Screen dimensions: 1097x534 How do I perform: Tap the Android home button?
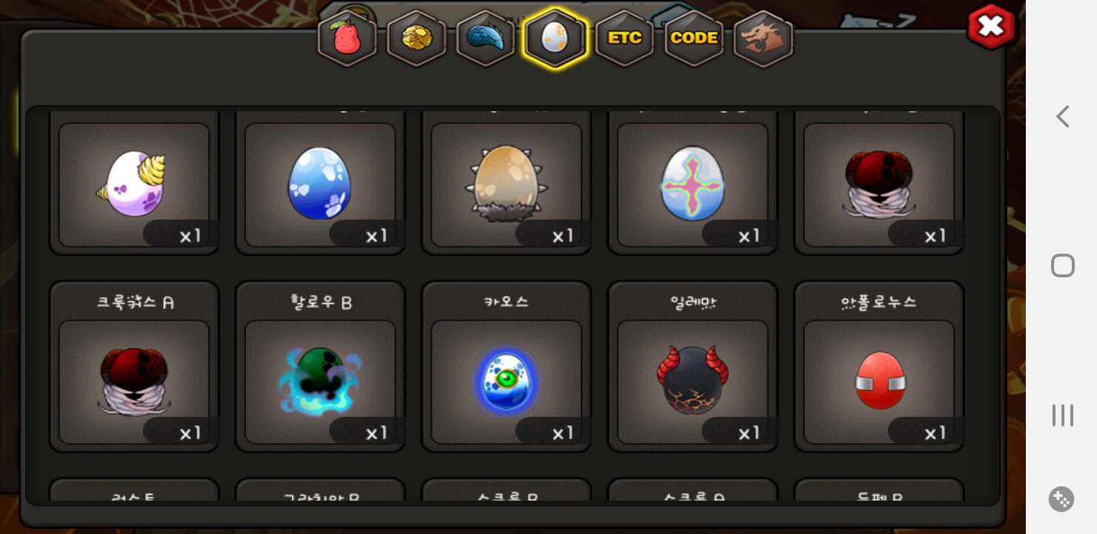pos(1063,266)
